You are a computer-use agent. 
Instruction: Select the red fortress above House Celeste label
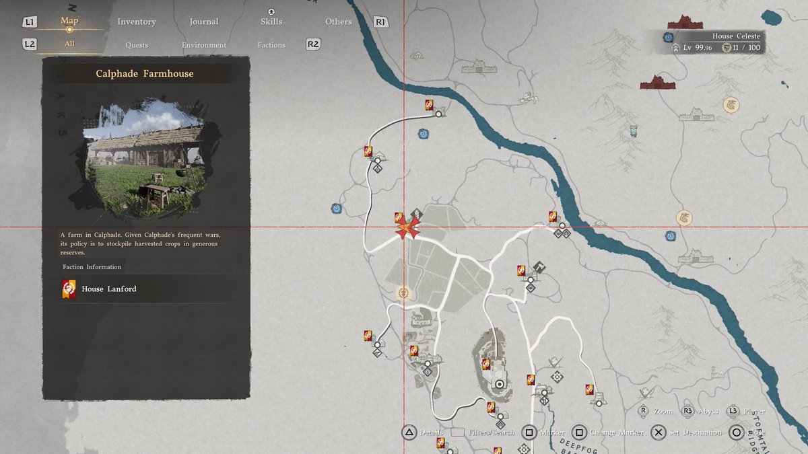point(685,22)
